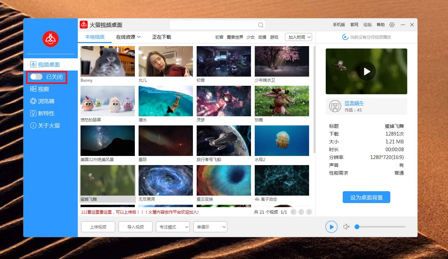Expand the 专注模式 dropdown

[x=173, y=227]
